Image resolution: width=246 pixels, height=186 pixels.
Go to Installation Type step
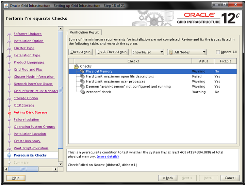point(27,55)
